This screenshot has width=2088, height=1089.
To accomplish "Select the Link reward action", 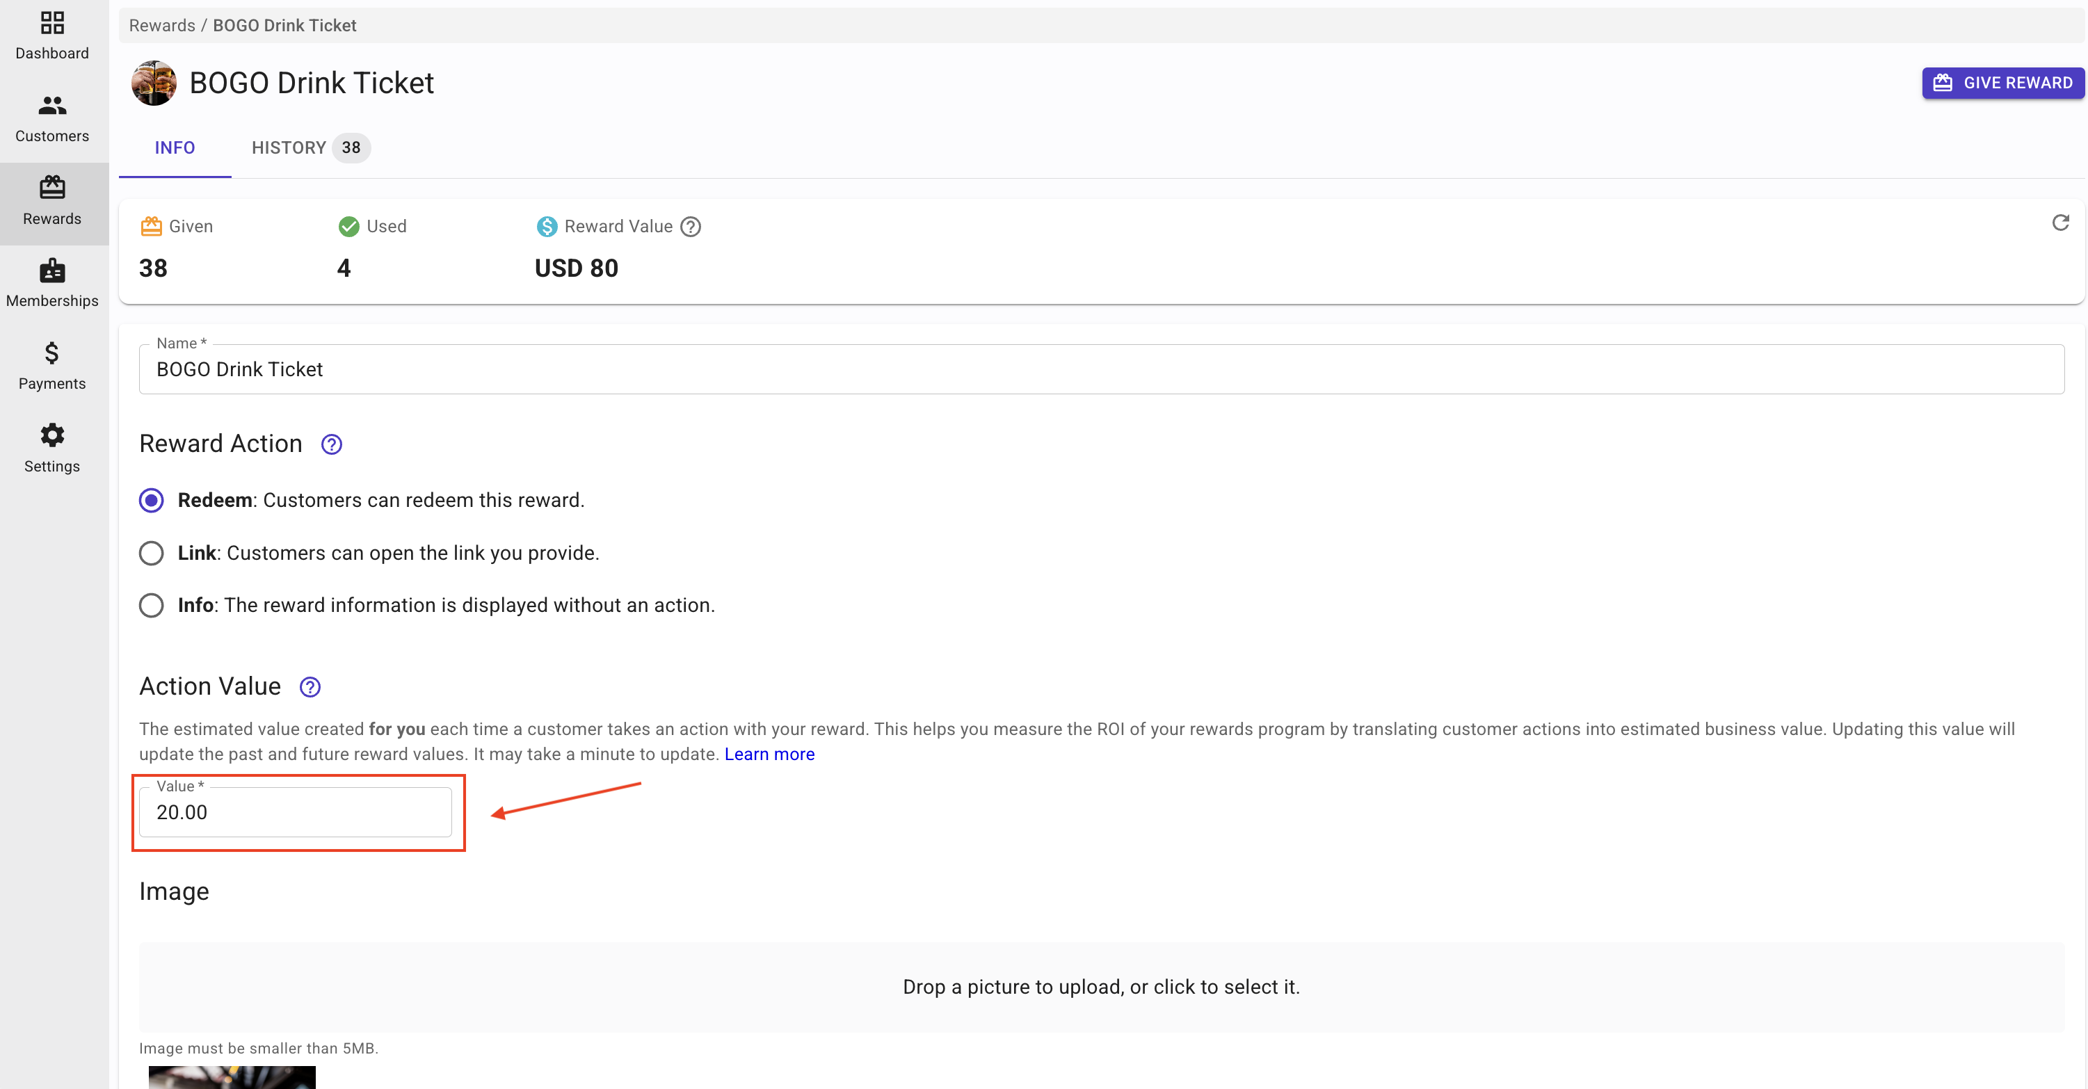I will pyautogui.click(x=152, y=553).
